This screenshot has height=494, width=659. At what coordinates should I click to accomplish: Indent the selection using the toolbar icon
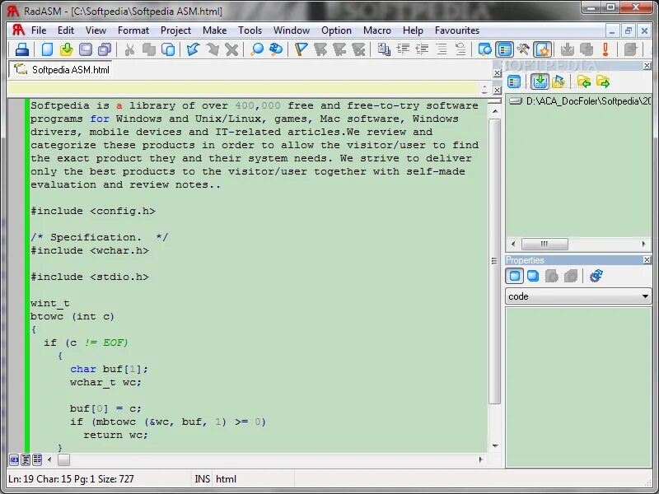(x=403, y=49)
